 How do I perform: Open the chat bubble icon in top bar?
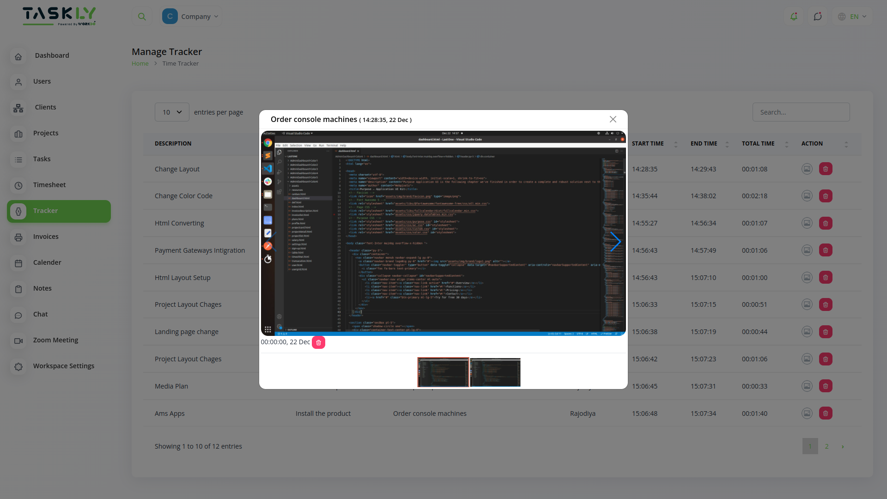pos(818,16)
